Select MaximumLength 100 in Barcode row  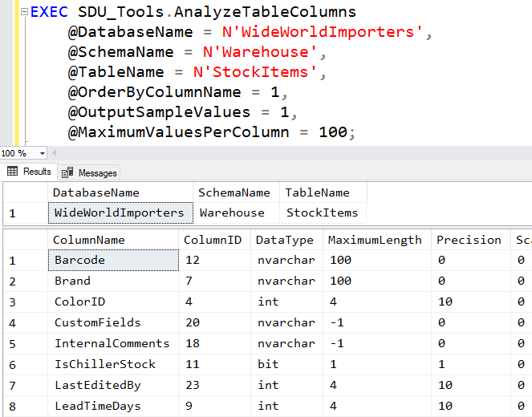[x=377, y=261]
